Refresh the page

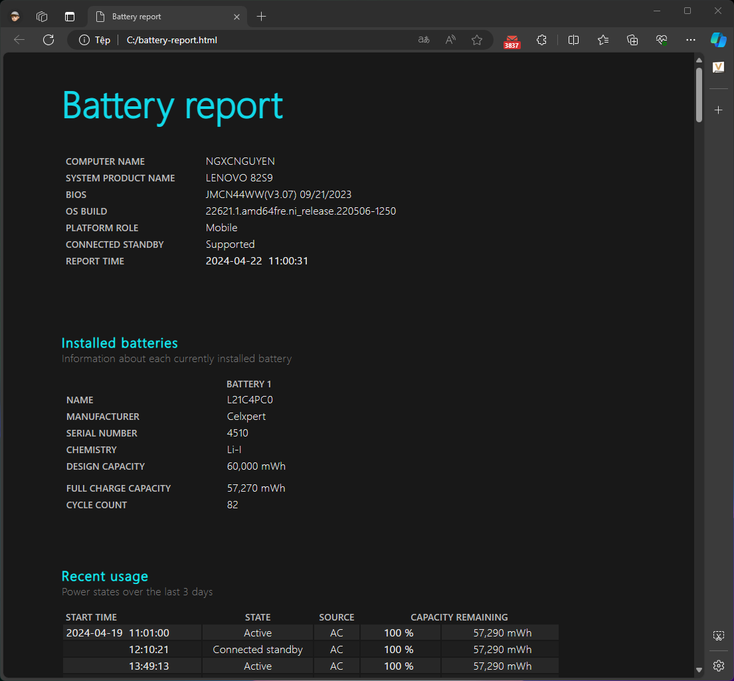click(x=48, y=40)
